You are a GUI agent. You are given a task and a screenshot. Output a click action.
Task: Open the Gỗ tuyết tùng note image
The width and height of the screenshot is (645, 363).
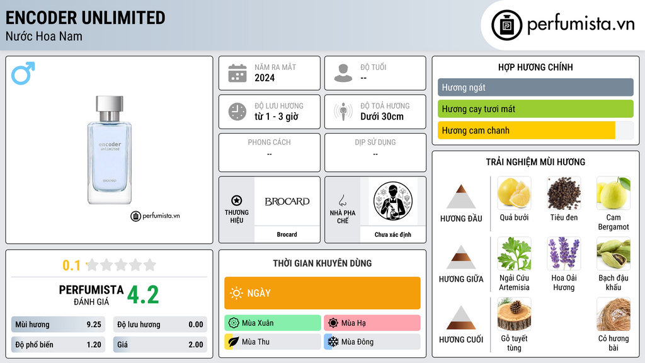pos(514,314)
